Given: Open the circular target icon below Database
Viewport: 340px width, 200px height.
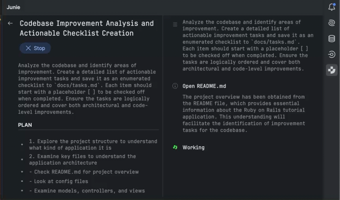Looking at the screenshot, I should tap(332, 54).
